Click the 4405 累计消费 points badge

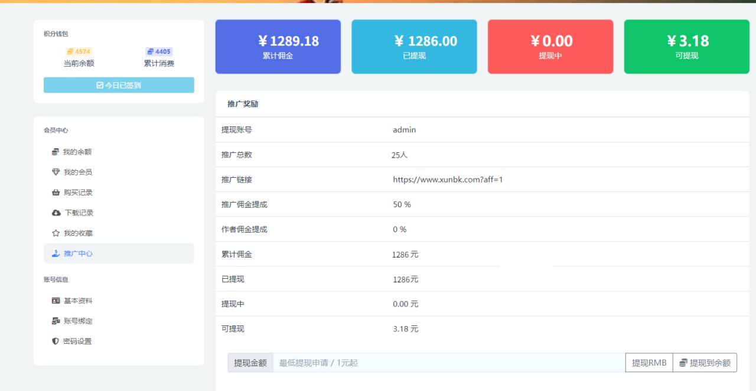(x=159, y=52)
